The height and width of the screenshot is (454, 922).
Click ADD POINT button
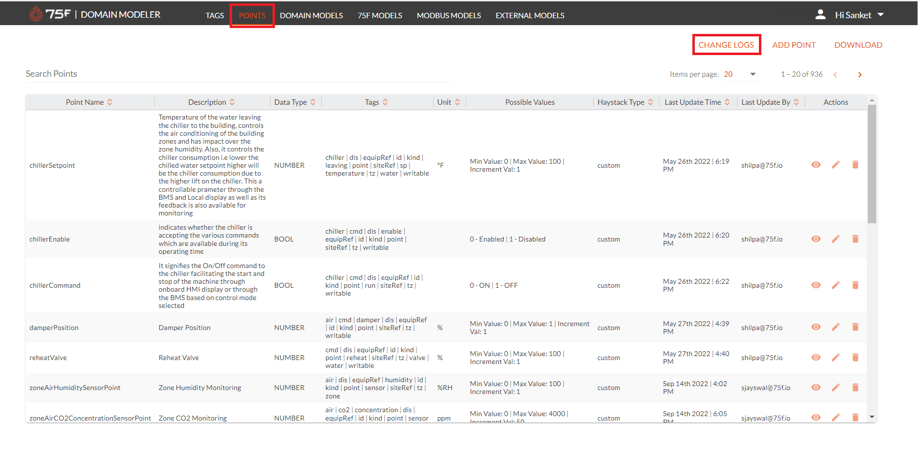794,45
